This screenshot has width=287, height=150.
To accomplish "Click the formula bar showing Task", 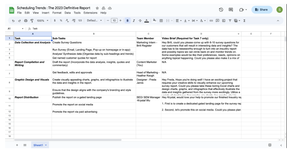I will click(x=157, y=29).
